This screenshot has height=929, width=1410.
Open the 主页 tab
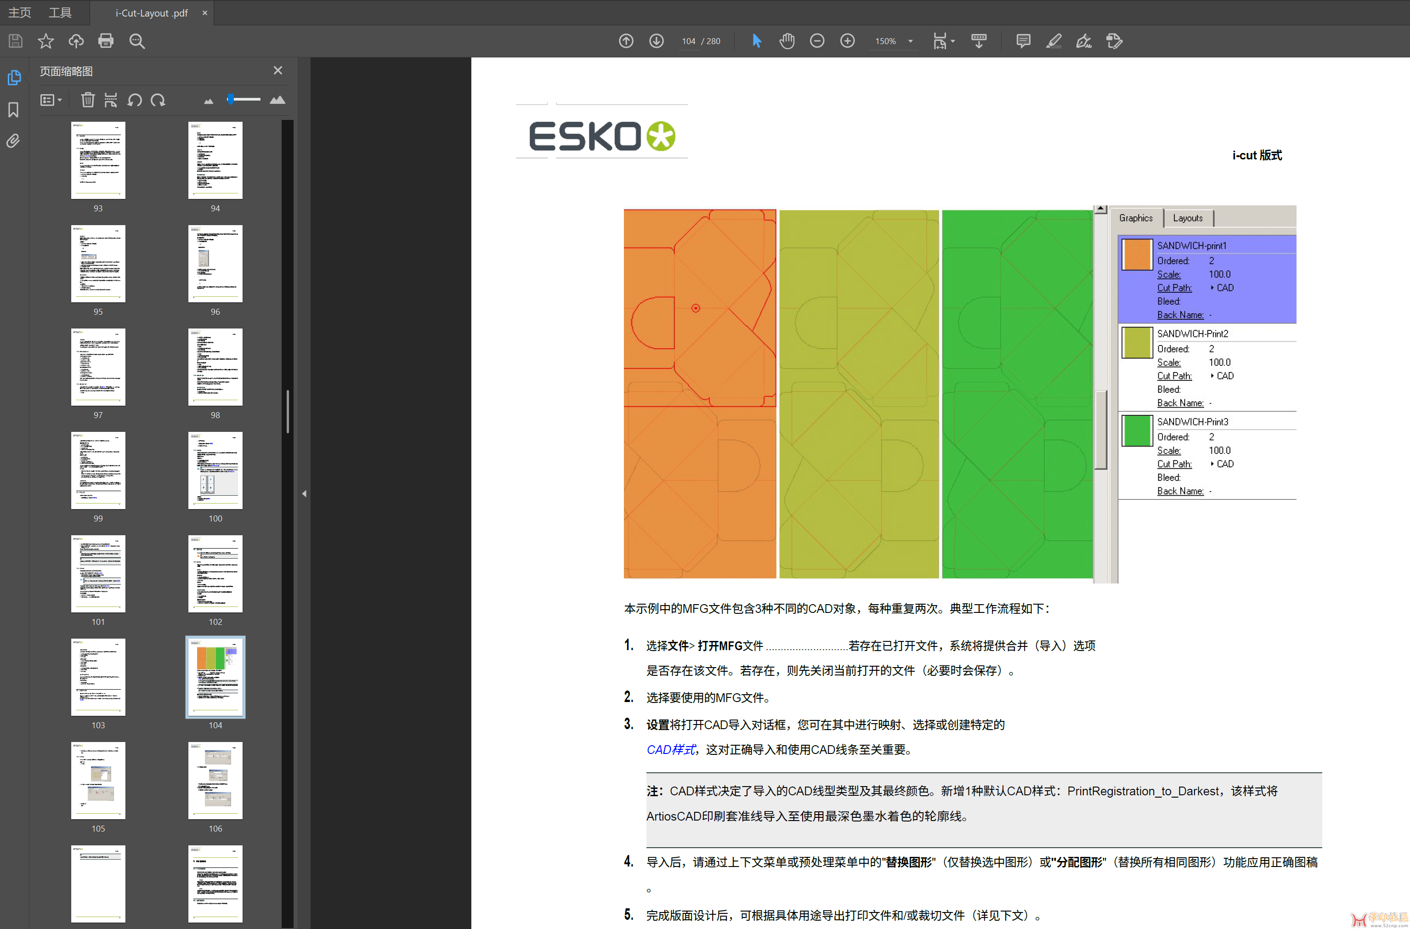[x=20, y=12]
